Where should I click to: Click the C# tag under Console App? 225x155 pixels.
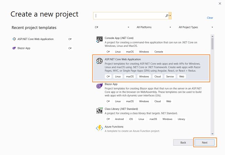[108, 52]
